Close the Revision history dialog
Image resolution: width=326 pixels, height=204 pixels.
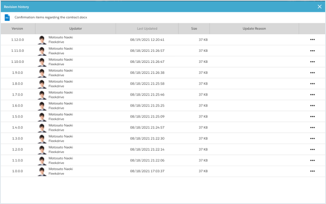319,7
